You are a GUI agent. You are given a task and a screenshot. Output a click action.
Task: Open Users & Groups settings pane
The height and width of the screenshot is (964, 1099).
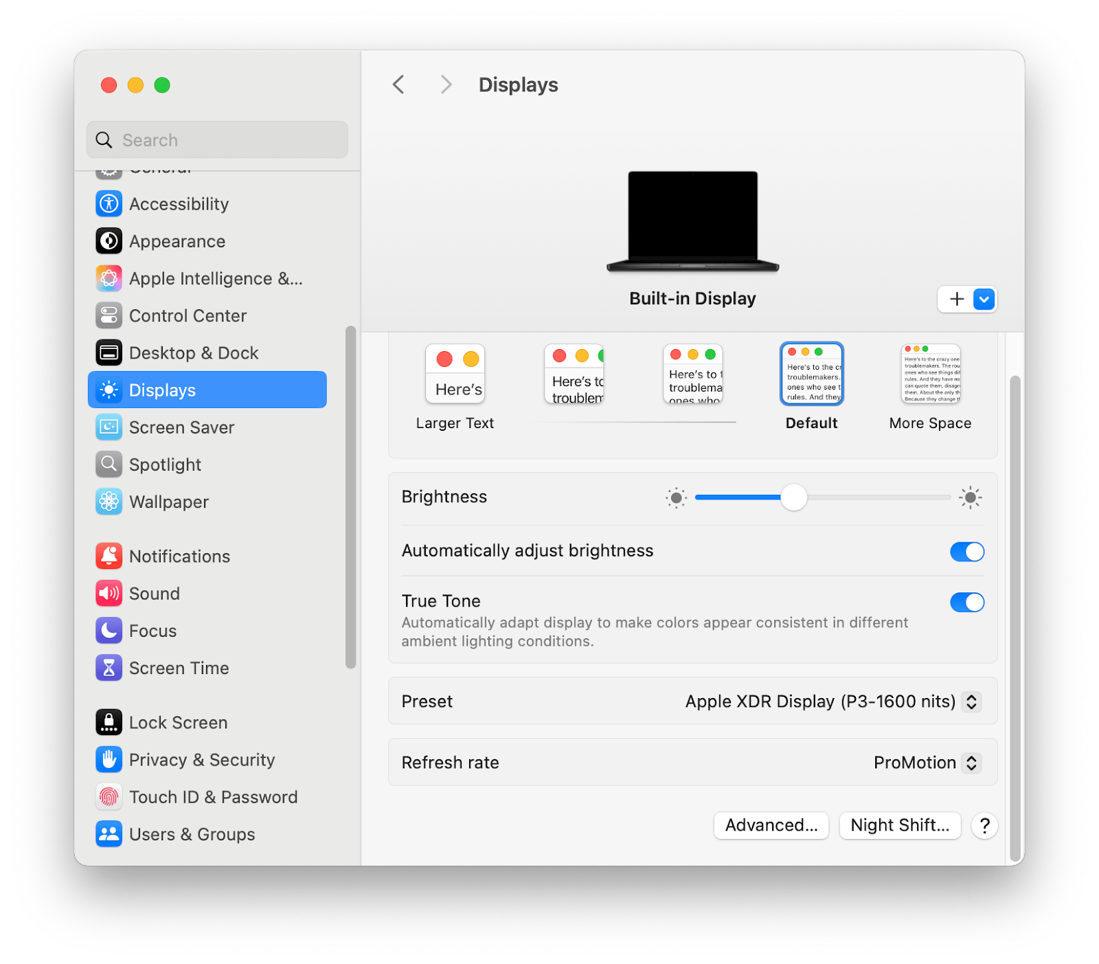[x=207, y=834]
